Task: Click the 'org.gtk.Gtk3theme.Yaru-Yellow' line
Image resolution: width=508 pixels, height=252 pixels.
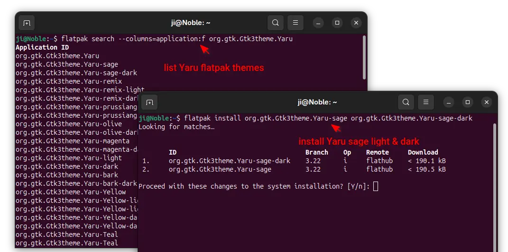Action: pos(71,192)
